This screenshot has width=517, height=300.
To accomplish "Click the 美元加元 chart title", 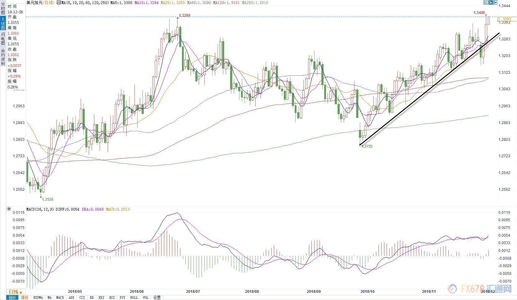I will click(34, 2).
